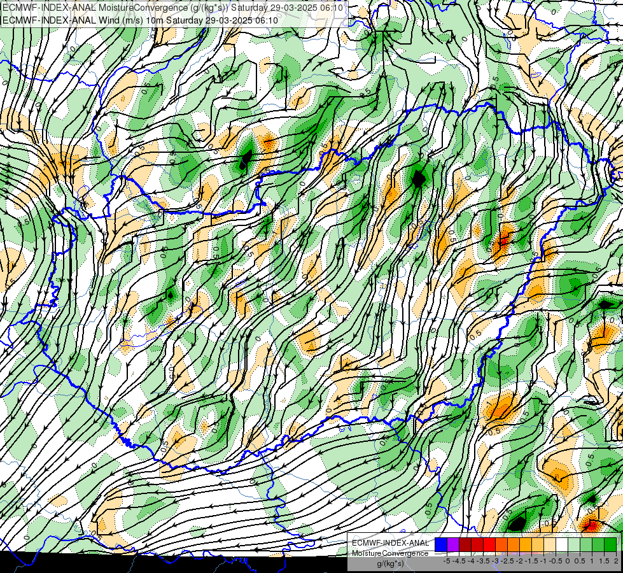Pick the dark red swatch between -4.5 and -4
Screen dimensions: 623x573
(465, 544)
